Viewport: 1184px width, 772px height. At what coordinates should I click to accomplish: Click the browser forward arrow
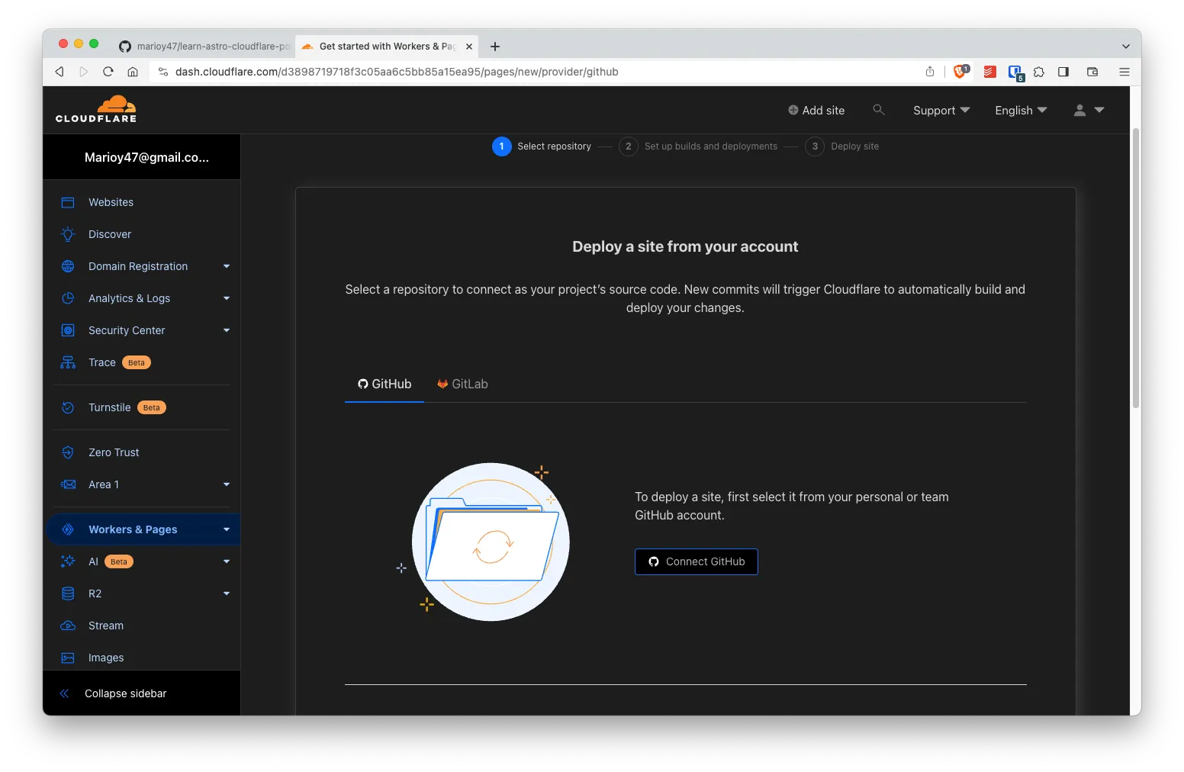point(84,72)
